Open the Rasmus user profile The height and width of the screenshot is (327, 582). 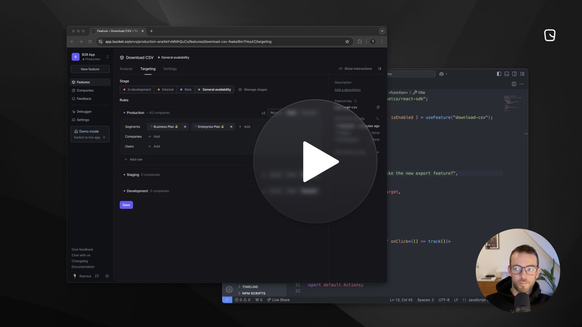coord(81,276)
